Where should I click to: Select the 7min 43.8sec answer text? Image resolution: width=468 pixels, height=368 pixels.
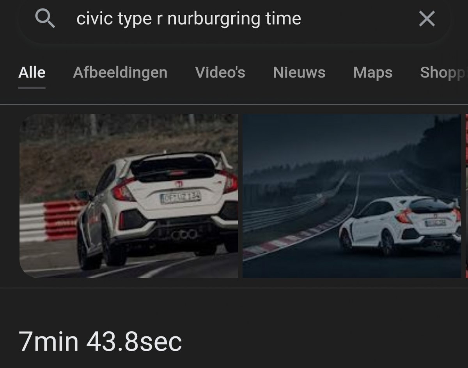click(100, 341)
